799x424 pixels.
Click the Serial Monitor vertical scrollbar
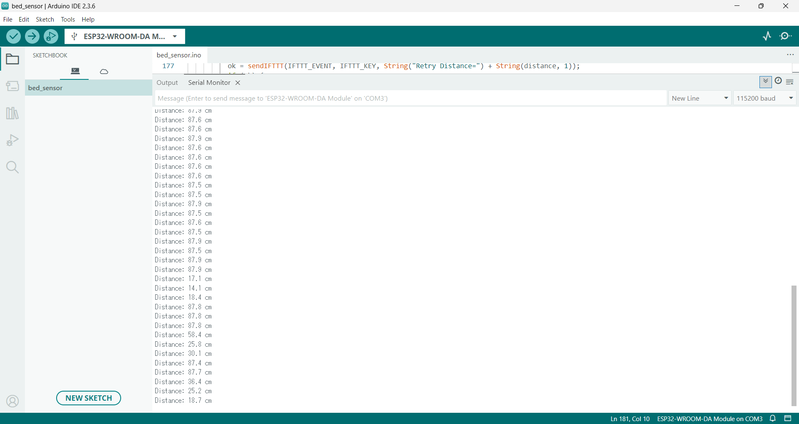794,346
